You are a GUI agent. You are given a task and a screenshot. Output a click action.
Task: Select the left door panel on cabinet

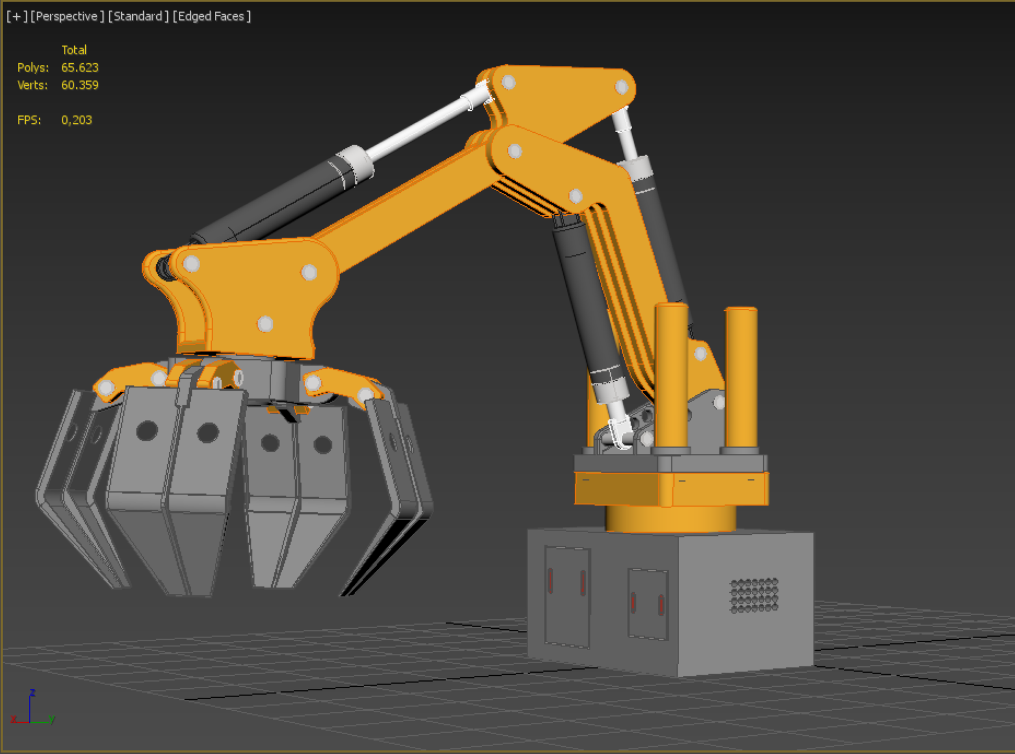tap(567, 597)
